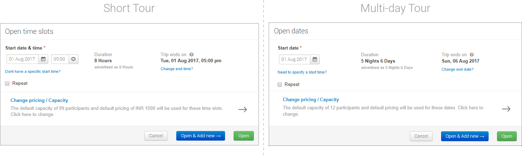Expand Change pricing / Capacity in Open time slots

click(x=39, y=100)
